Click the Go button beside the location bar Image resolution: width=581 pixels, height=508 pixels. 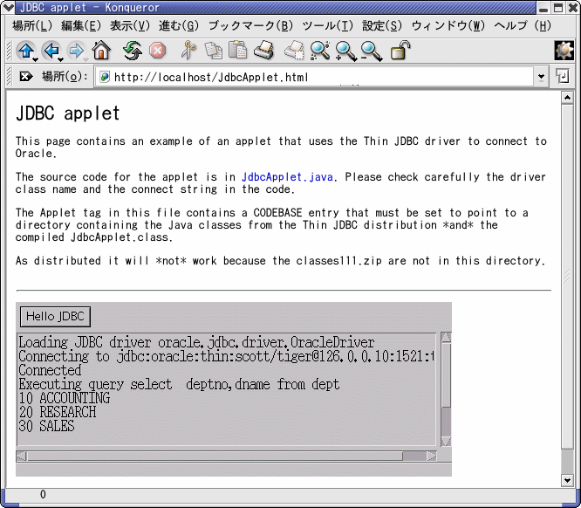click(563, 77)
